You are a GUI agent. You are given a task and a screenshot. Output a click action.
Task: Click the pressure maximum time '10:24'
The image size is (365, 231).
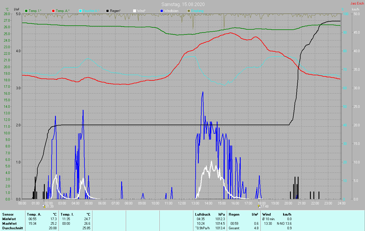(201, 224)
